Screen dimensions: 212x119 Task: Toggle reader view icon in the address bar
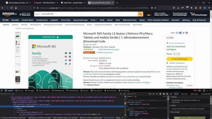pos(152,8)
